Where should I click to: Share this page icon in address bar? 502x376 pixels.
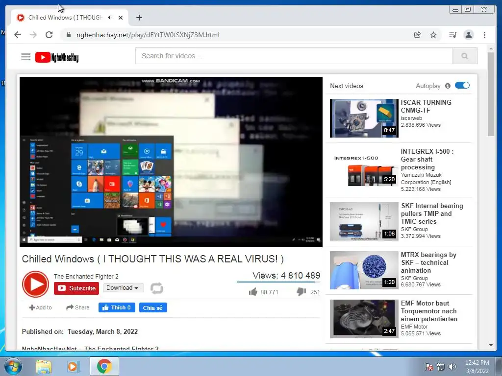[x=418, y=35]
